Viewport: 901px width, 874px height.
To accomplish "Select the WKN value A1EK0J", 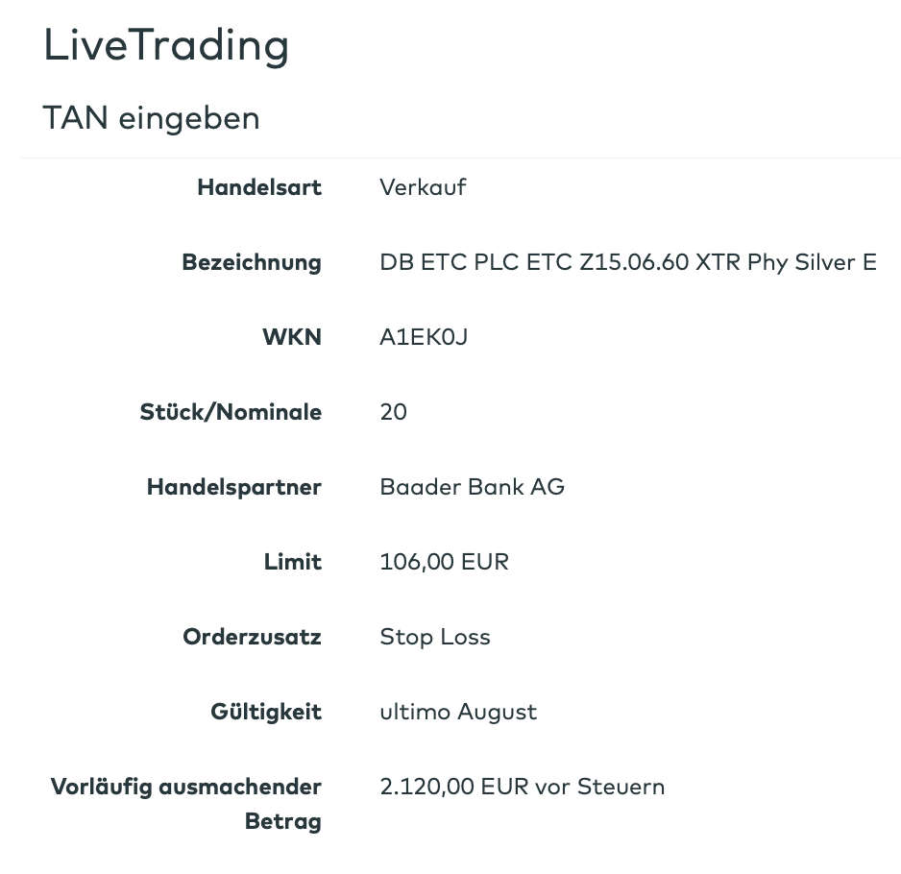I will pyautogui.click(x=424, y=337).
